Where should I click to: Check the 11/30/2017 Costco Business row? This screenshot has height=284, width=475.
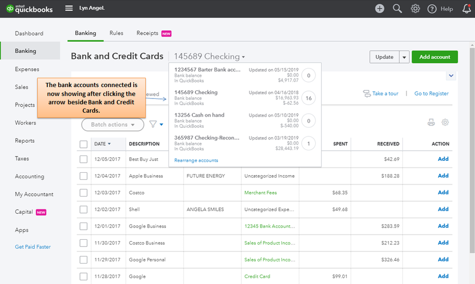[84, 243]
